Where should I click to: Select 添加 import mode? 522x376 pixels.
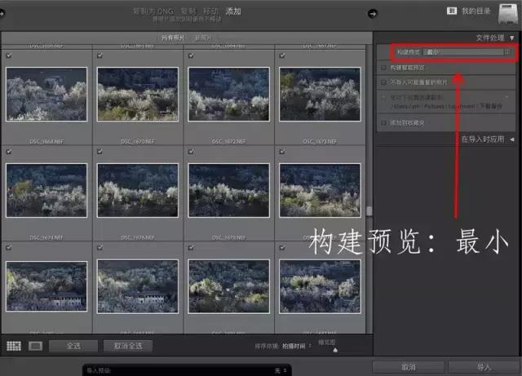point(233,11)
